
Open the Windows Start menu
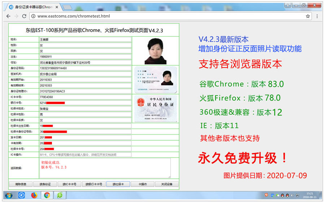[x=9, y=195]
